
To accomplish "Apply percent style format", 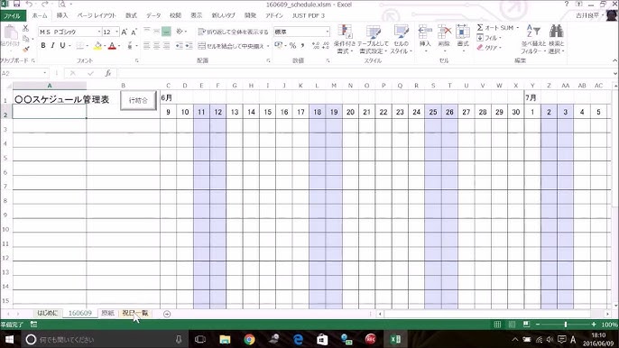I will [292, 46].
